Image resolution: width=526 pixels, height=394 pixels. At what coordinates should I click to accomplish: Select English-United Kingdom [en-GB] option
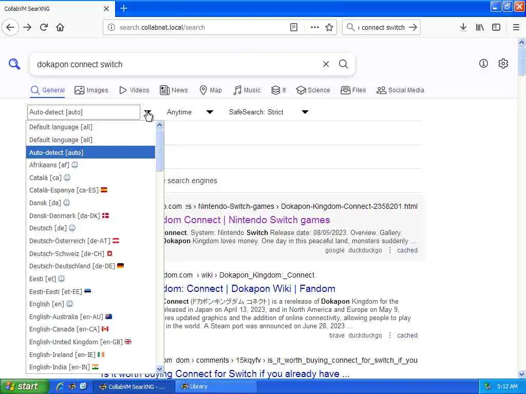tap(90, 342)
